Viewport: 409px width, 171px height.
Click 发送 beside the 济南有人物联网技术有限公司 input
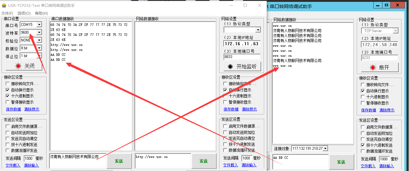(x=119, y=161)
